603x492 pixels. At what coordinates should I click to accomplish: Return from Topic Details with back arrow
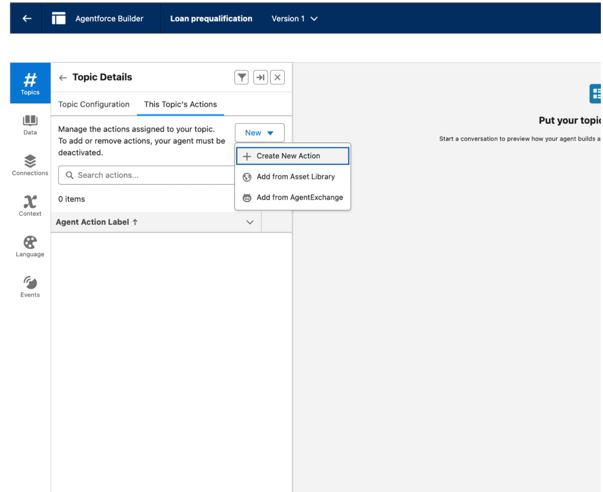[x=63, y=78]
